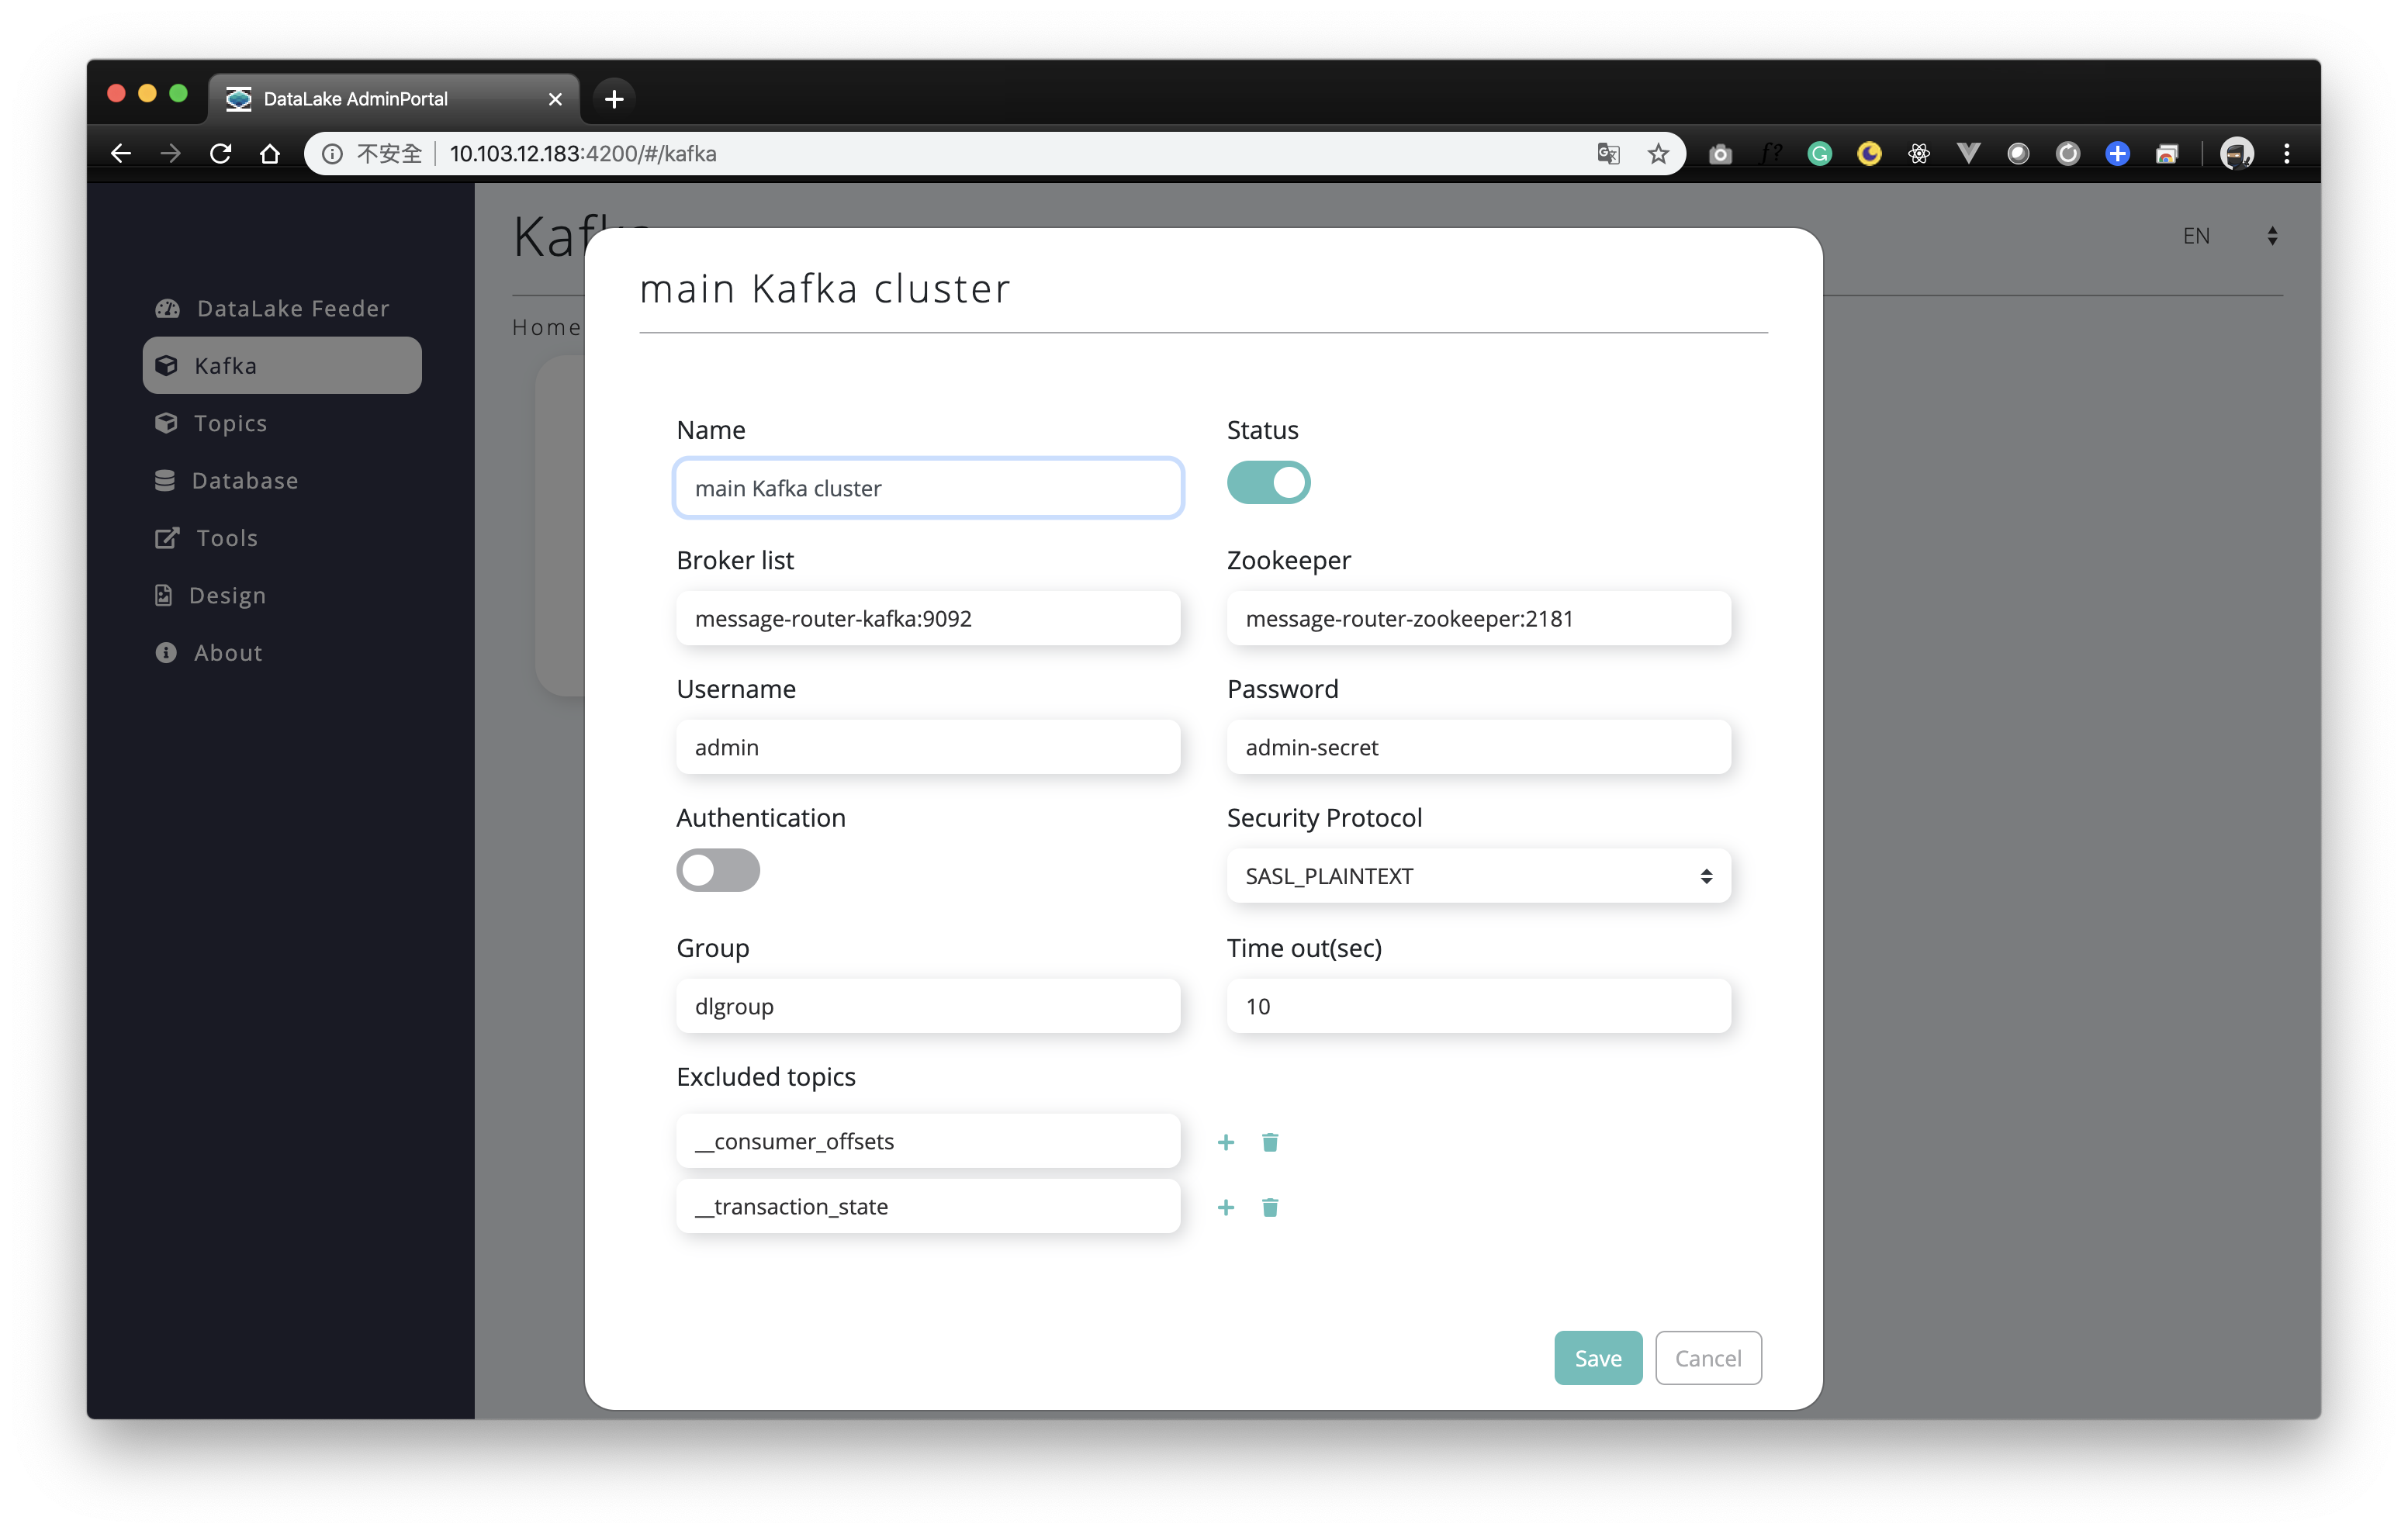Screen dimensions: 2408x1534
Task: Cancel the Kafka cluster dialog
Action: [1708, 1358]
